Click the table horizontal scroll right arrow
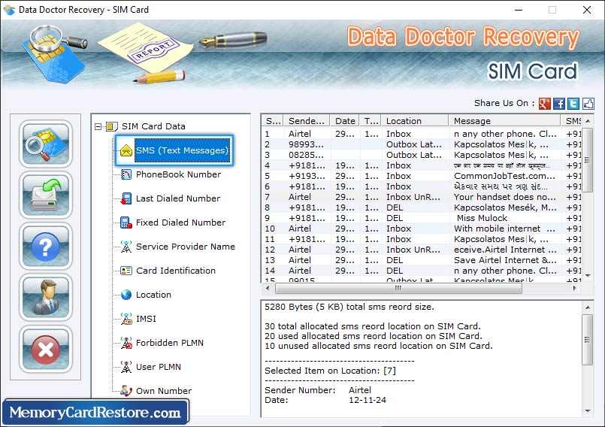Screen dimensions: 605x427 [574, 288]
